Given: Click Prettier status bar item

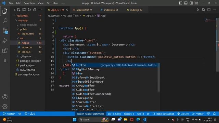Looking at the screenshot, I should (x=198, y=114).
